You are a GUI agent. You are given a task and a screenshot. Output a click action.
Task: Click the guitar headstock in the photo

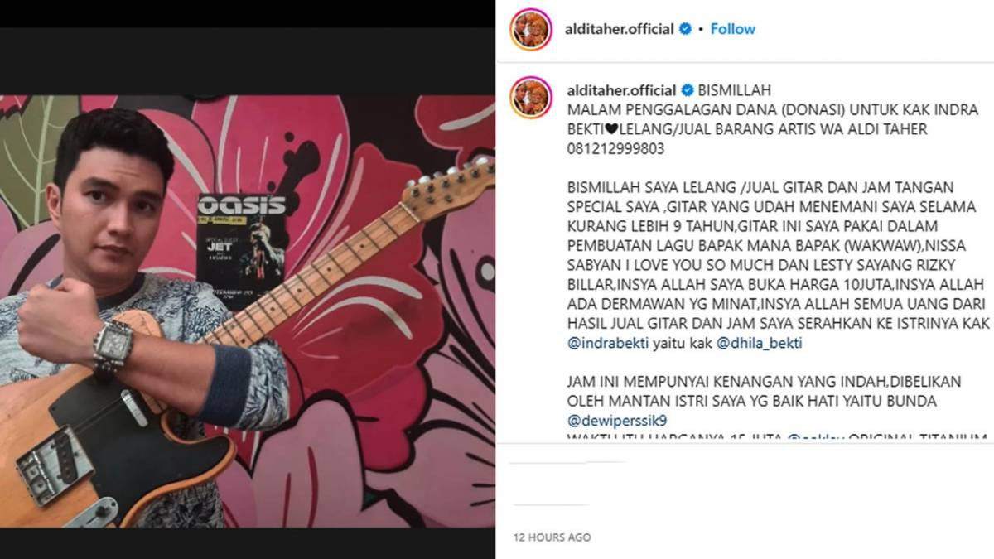pyautogui.click(x=450, y=188)
